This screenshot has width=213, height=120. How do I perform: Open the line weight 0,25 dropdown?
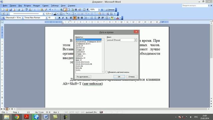point(52,14)
